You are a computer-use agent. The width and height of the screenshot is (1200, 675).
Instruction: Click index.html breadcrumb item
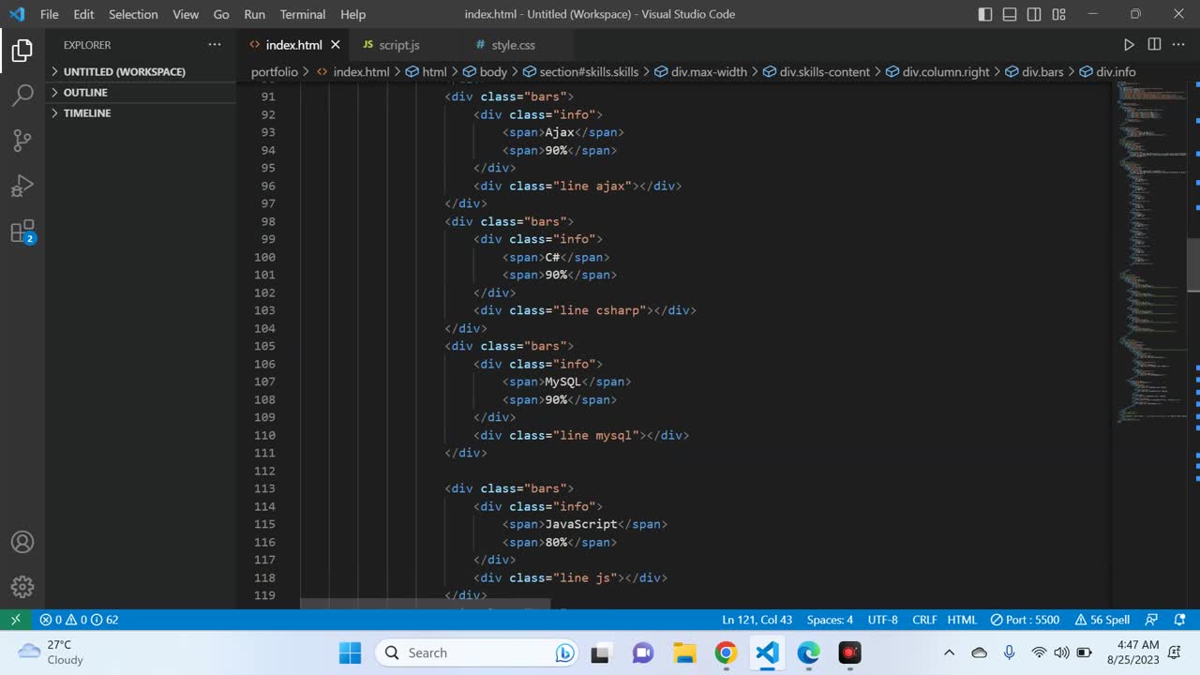click(352, 71)
